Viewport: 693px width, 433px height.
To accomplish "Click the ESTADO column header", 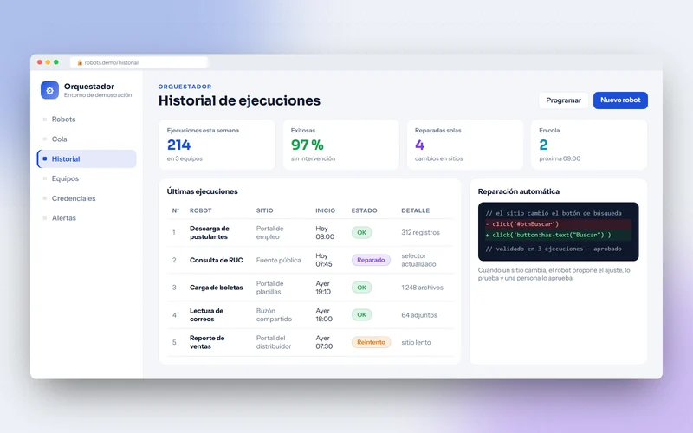I will 364,210.
